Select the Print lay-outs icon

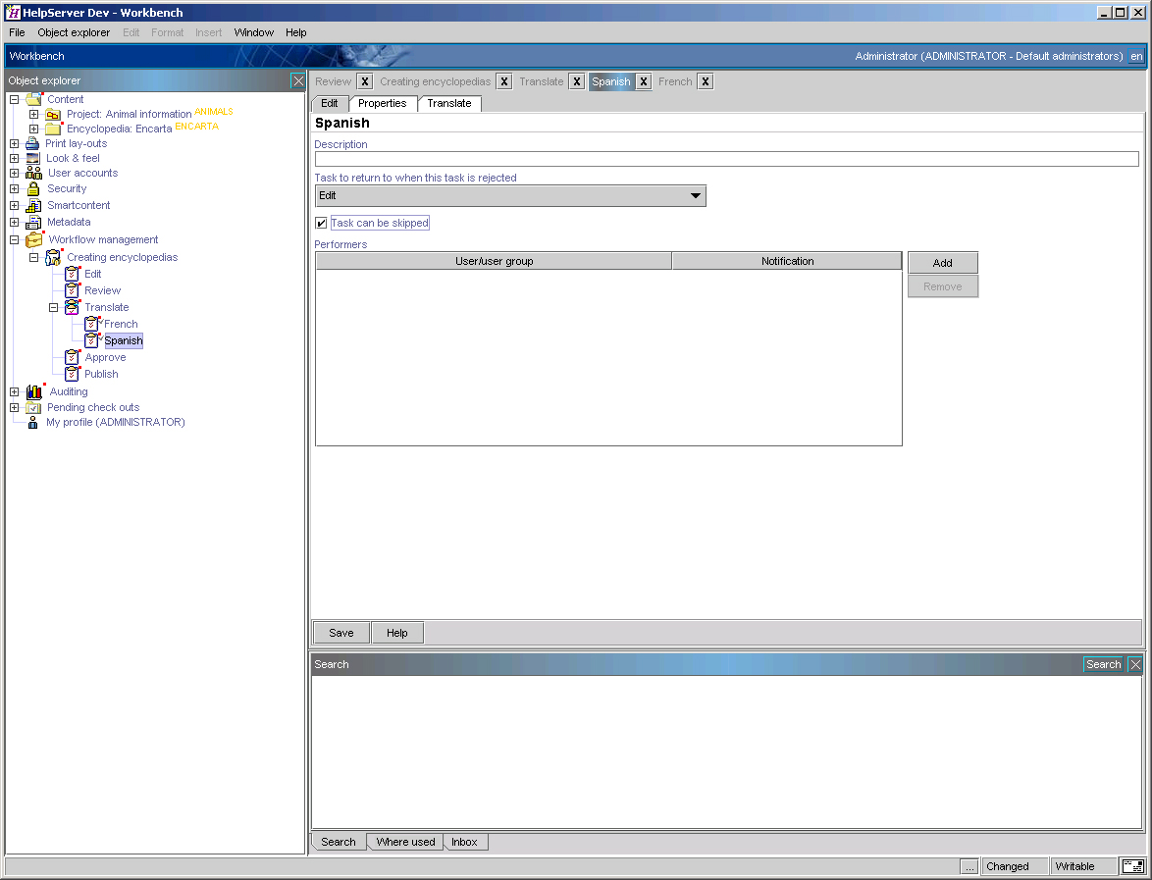point(30,143)
